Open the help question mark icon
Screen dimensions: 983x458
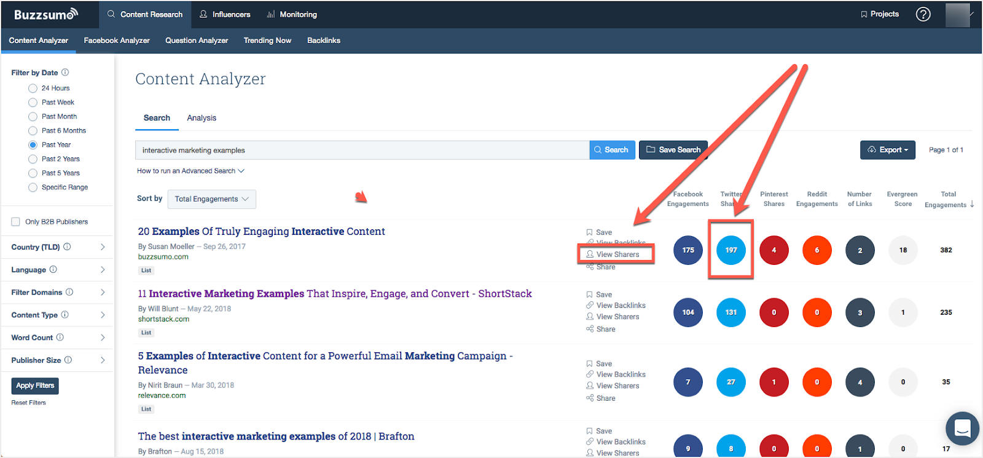click(923, 14)
